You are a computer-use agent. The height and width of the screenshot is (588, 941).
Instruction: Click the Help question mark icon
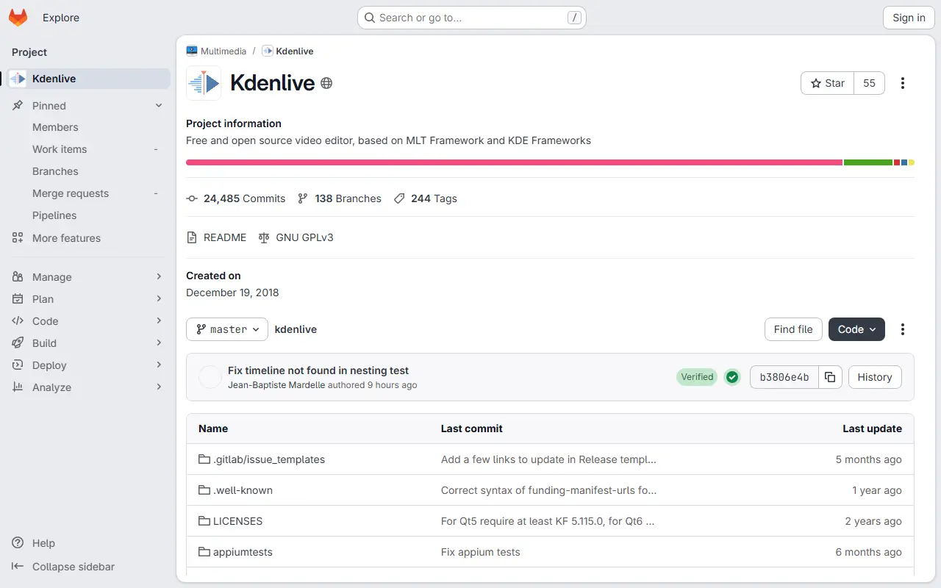click(x=18, y=543)
